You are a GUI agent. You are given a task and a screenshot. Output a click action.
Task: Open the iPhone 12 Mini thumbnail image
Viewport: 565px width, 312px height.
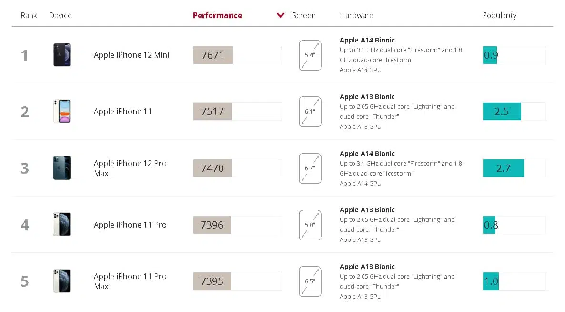[x=62, y=55]
